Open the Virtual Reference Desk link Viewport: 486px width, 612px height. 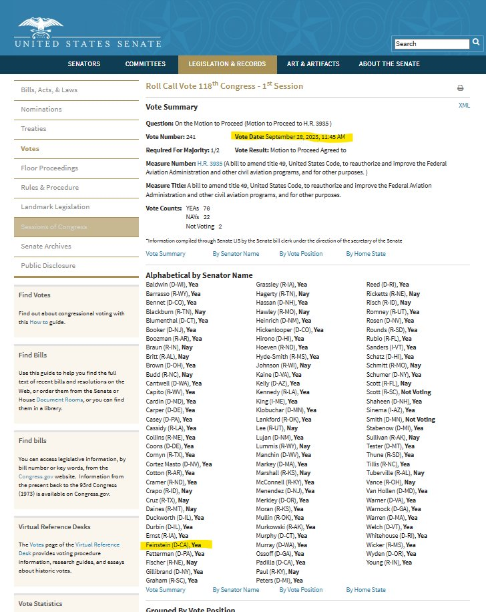pyautogui.click(x=69, y=549)
